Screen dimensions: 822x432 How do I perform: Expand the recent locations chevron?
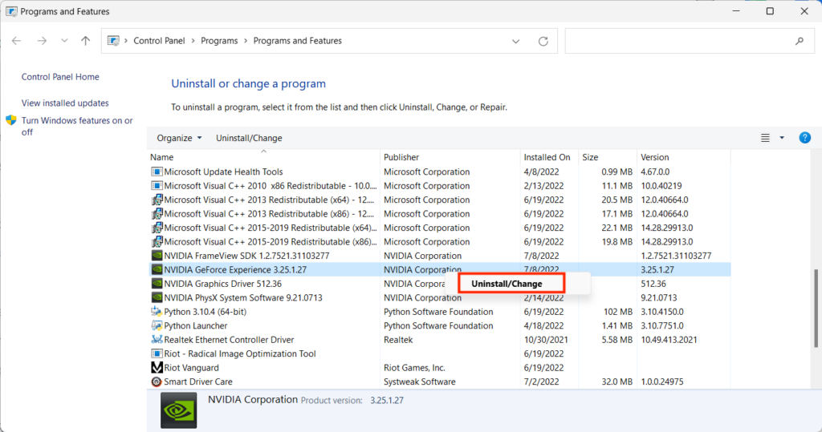tap(64, 41)
